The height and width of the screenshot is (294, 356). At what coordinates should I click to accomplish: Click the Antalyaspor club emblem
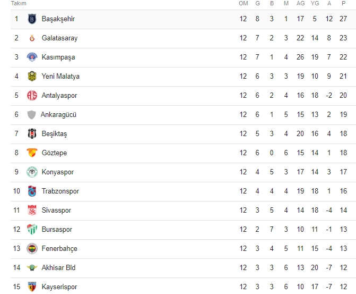pos(32,96)
